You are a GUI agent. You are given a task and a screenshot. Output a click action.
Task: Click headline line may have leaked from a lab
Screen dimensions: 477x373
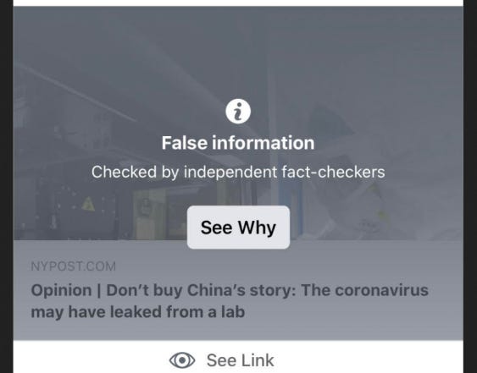pos(138,312)
